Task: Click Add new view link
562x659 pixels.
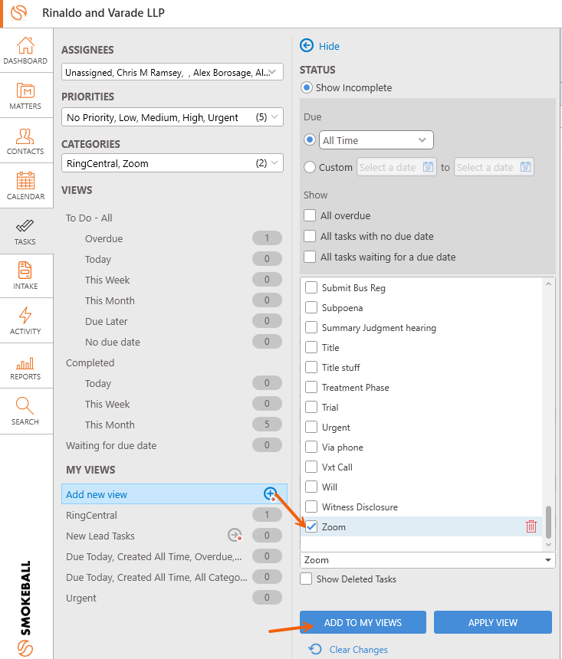Action: 97,494
